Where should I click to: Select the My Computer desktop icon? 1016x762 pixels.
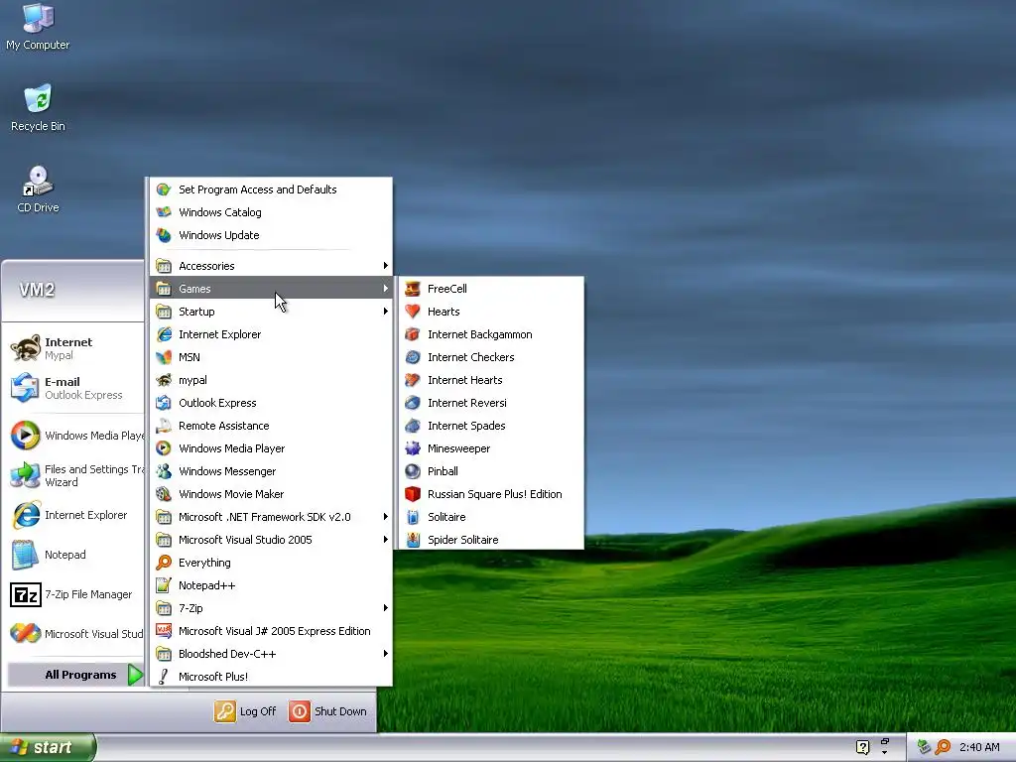point(38,27)
